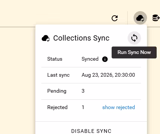
Task: Click the Synced status text
Action: (x=90, y=59)
